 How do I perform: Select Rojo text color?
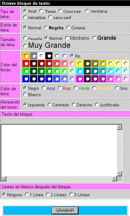tap(60, 88)
